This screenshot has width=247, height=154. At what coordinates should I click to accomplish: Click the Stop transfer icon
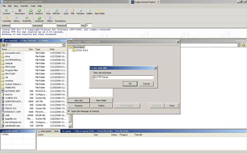[x=48, y=12]
